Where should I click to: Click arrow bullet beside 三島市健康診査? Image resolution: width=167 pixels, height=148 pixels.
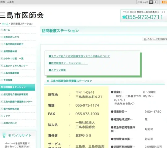(x=2, y=73)
